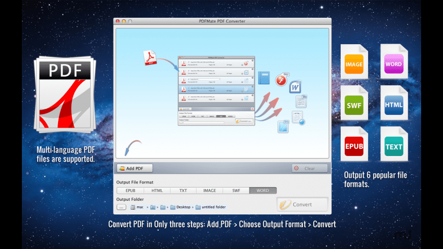Pick the IMAGE output format
443x249 pixels.
click(x=209, y=191)
